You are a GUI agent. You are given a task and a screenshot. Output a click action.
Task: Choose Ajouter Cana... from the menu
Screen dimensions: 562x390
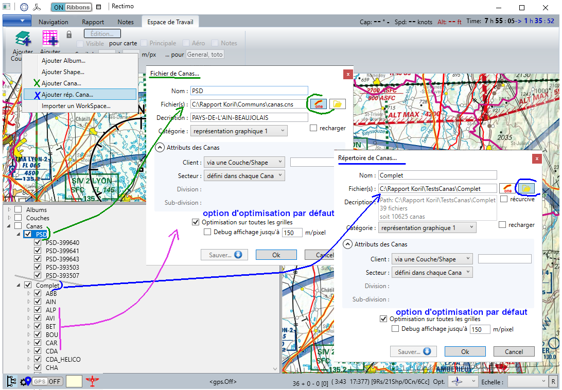80,83
